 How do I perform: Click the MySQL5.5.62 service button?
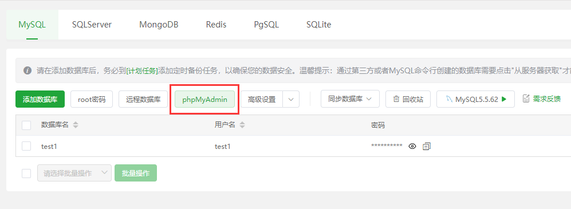(475, 99)
